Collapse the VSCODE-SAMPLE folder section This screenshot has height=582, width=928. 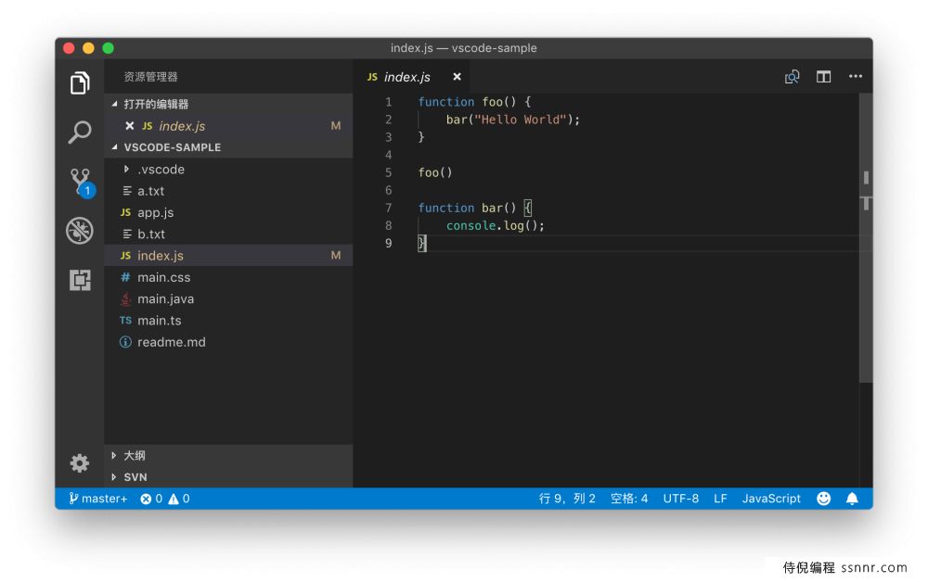[x=228, y=147]
